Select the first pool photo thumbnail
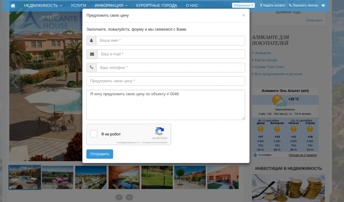The image size is (344, 202). click(x=25, y=177)
